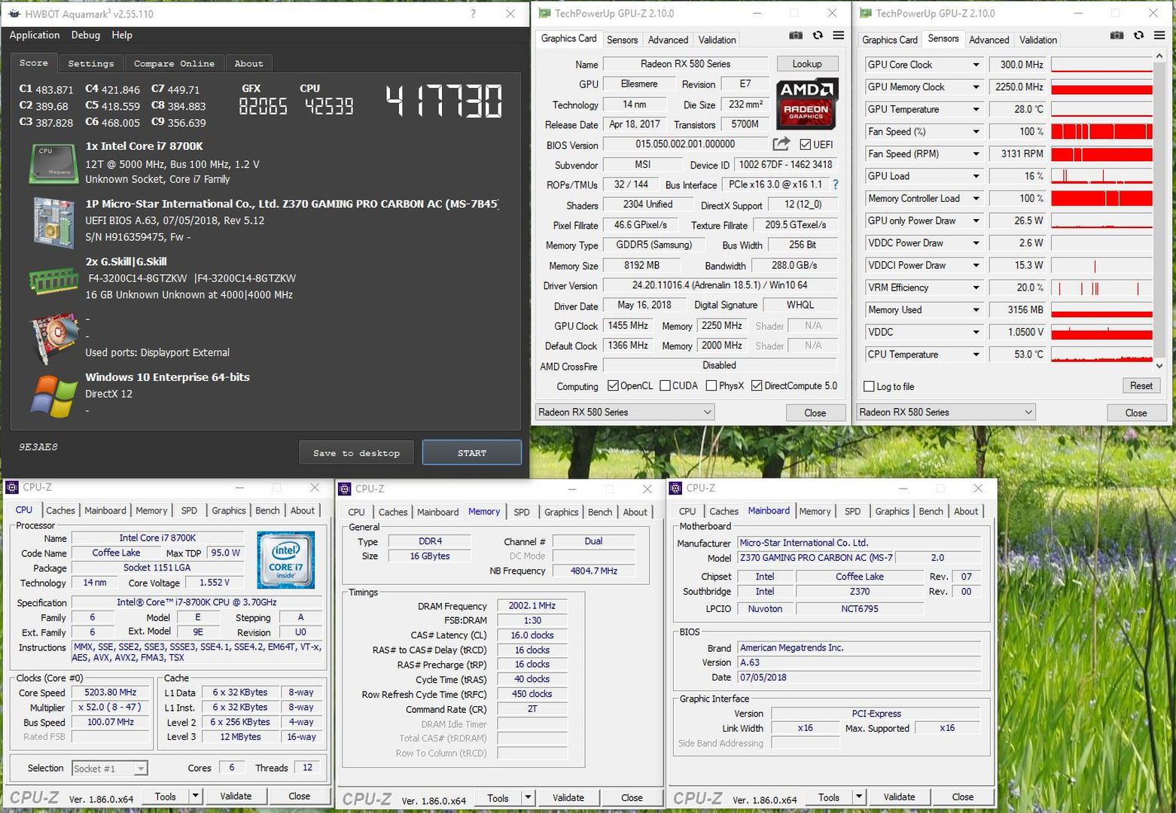Open the Settings tab in Aquamark

pos(90,63)
